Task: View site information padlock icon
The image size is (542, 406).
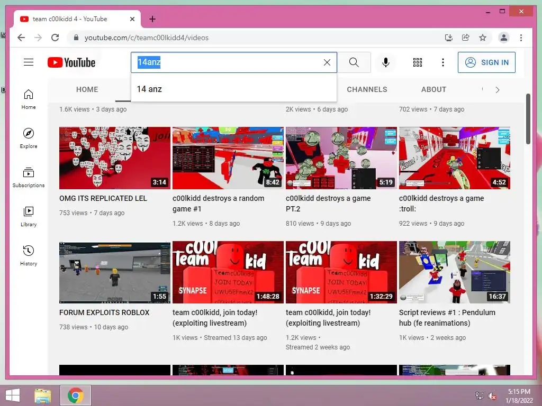Action: coord(76,38)
